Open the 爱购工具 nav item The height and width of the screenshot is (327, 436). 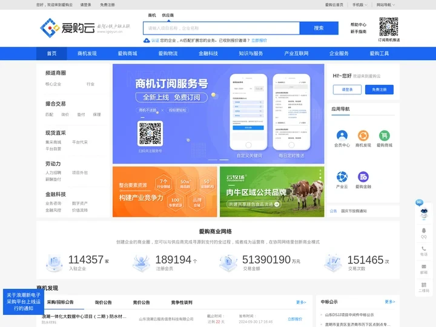click(379, 53)
